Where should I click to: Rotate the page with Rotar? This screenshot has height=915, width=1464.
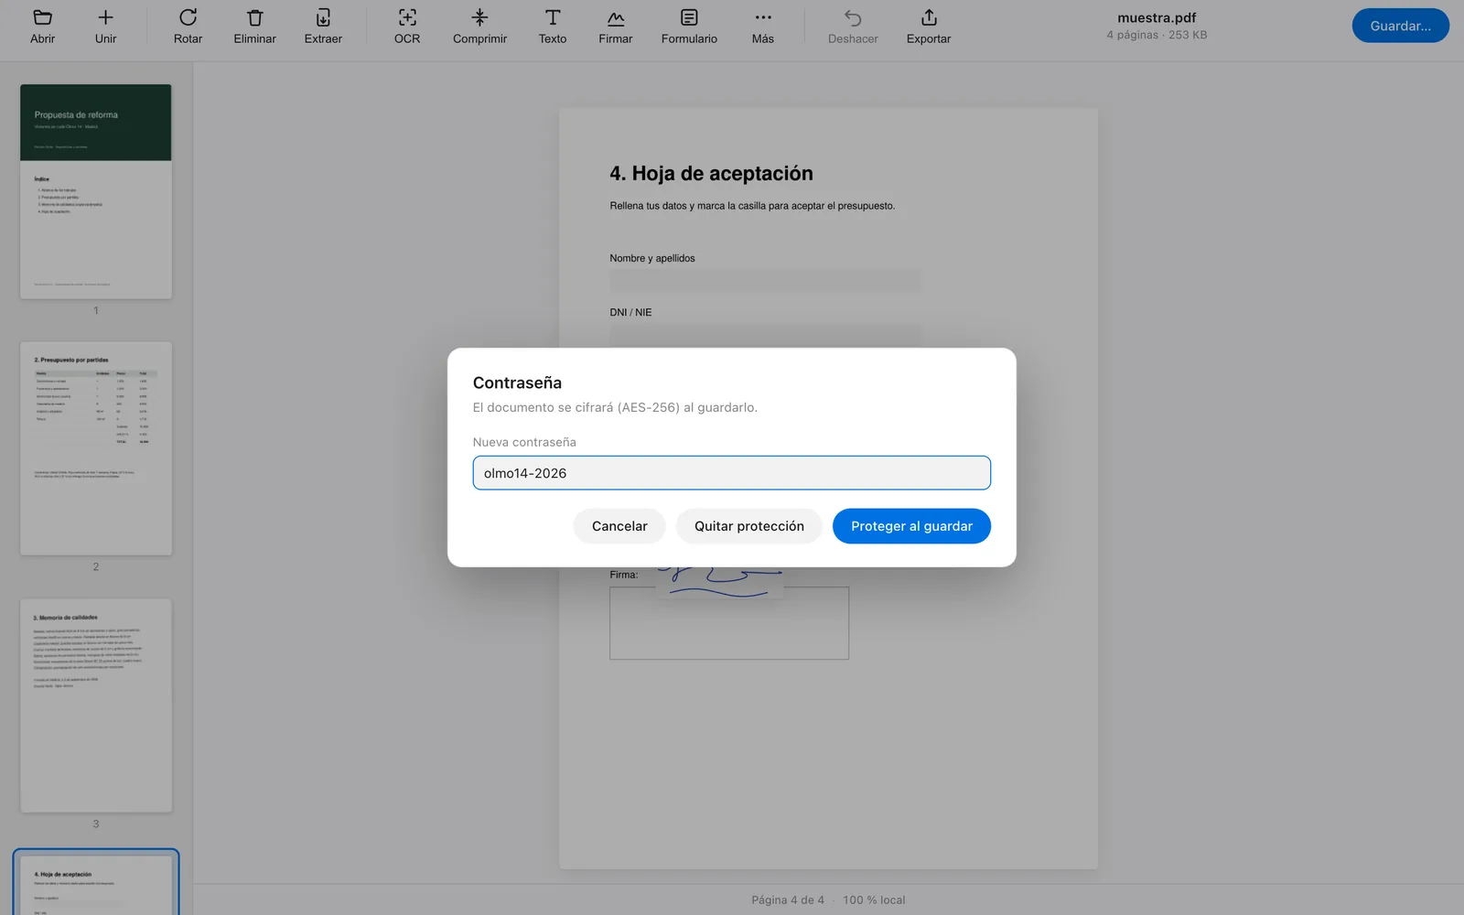188,27
